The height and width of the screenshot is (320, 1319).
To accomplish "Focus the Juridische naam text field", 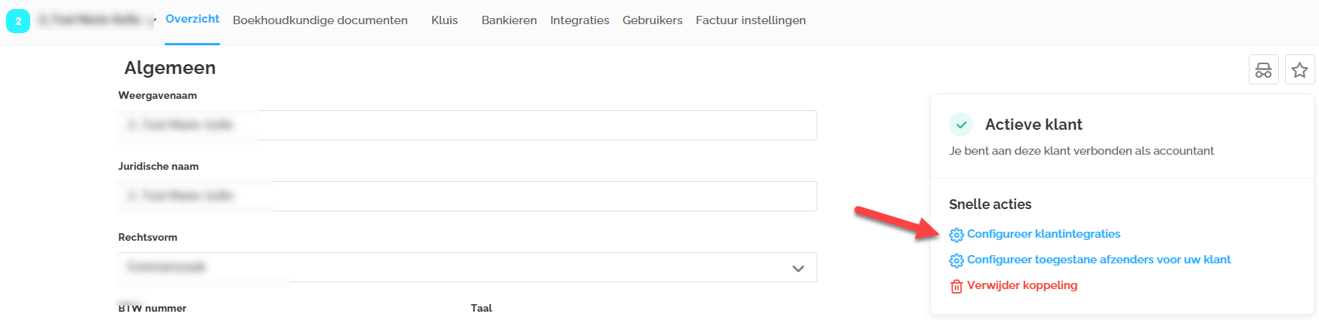I will coord(467,196).
